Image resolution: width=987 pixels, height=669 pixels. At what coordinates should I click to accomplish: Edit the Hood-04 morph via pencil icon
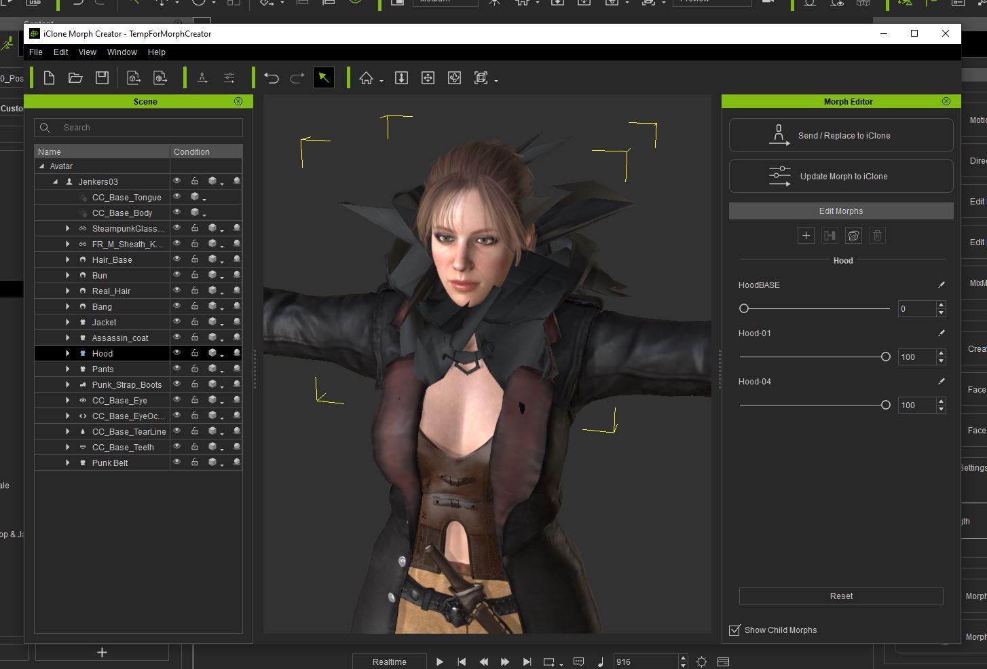[x=942, y=381]
